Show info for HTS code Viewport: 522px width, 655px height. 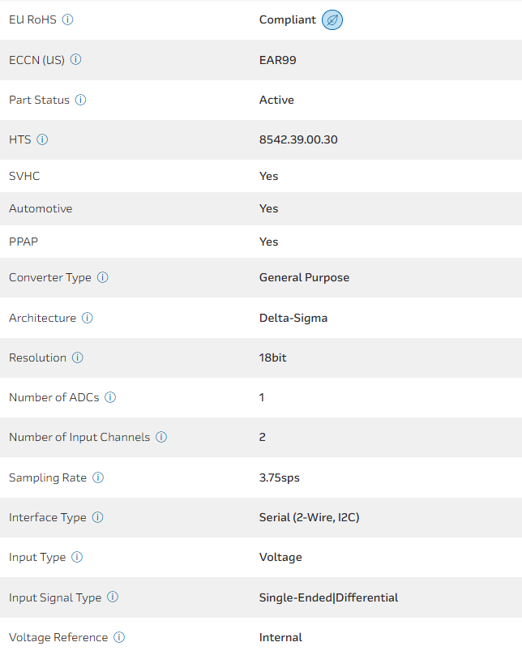pyautogui.click(x=42, y=139)
